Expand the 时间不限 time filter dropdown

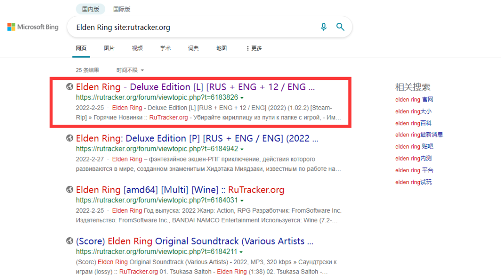pos(130,70)
